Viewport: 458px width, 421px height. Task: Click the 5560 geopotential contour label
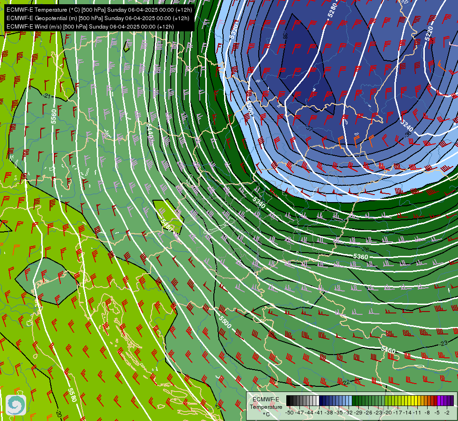tap(53, 116)
